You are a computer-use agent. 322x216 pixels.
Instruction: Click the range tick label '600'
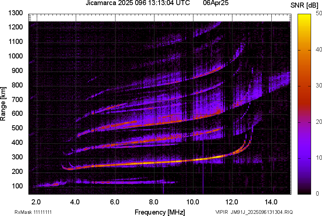coord(17,113)
